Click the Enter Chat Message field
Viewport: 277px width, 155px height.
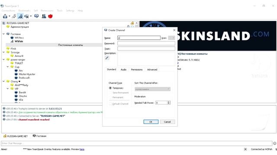point(137,143)
